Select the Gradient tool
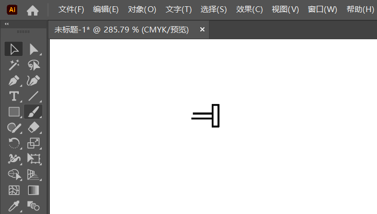 click(x=33, y=190)
